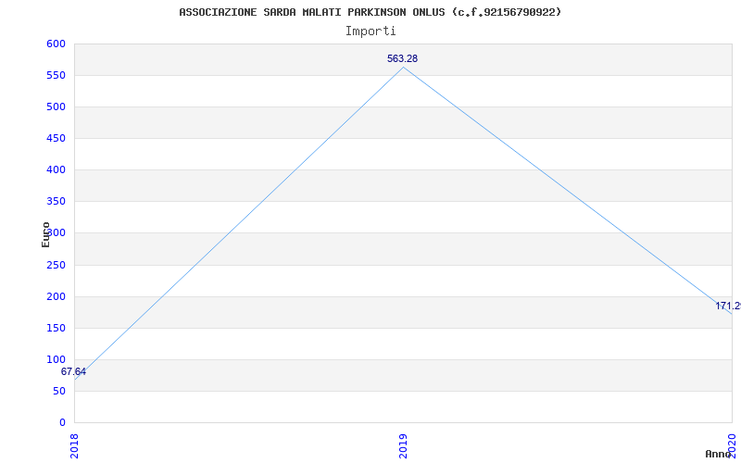Click the 500 y-axis tick label
The image size is (741, 463).
[x=56, y=106]
